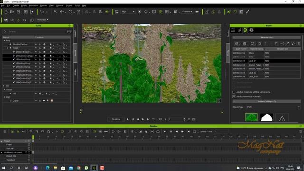Select the white opacity texture thumbnail
304x171 pixels.
point(266,117)
